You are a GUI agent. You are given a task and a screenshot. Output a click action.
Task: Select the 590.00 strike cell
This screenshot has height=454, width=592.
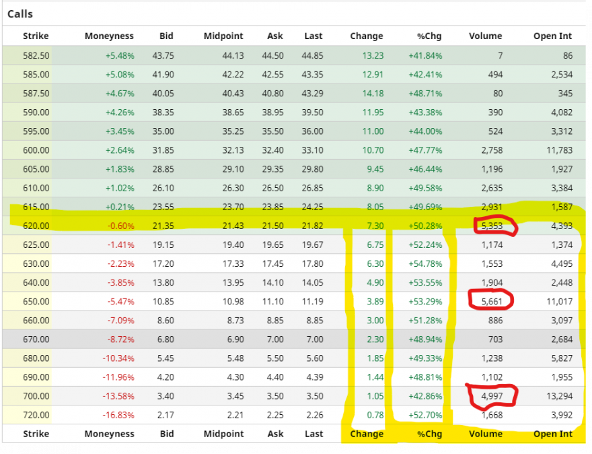(x=36, y=112)
